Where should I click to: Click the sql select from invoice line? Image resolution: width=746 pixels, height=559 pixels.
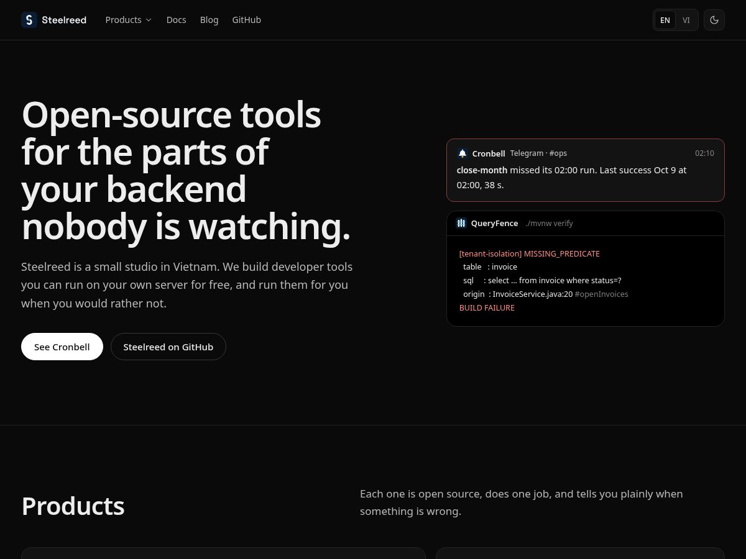point(542,280)
